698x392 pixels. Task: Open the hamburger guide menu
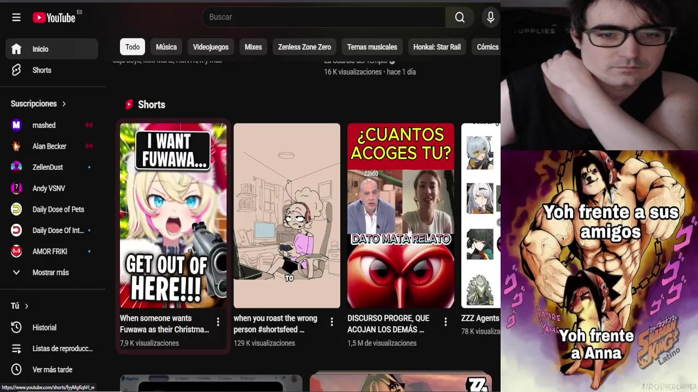tap(16, 17)
